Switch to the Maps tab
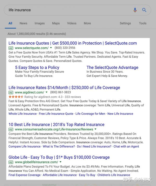The height and width of the screenshot is (186, 156). [x=56, y=23]
